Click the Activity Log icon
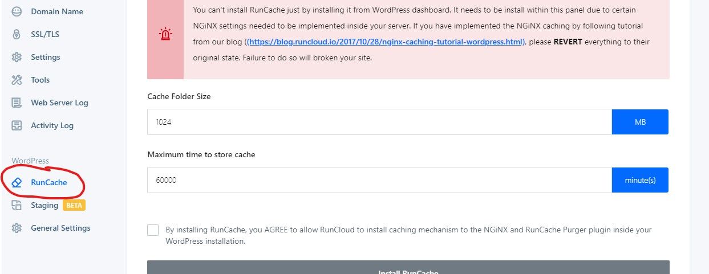The width and height of the screenshot is (709, 274). click(x=17, y=125)
